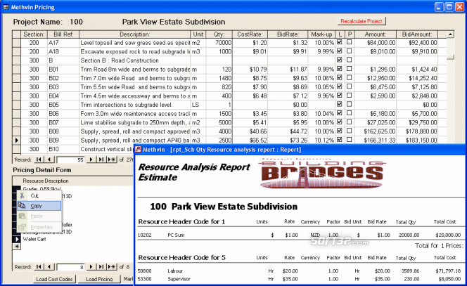Click Water Cart resource row

[x=34, y=239]
